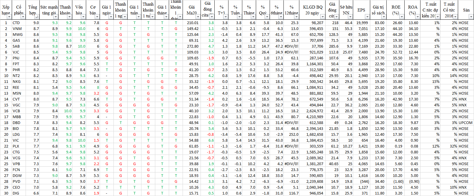The width and height of the screenshot is (474, 196).
Task: Select the PNJ stock ticker cell
Action: [x=19, y=58]
